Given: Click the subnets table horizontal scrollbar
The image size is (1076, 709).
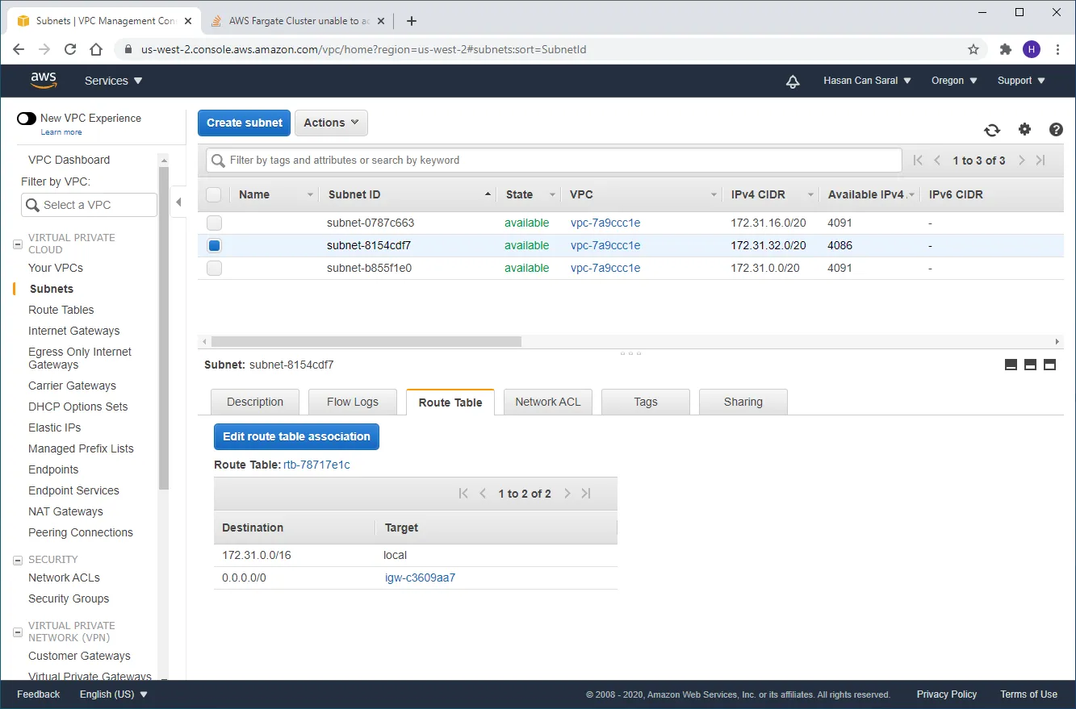Looking at the screenshot, I should pyautogui.click(x=366, y=342).
